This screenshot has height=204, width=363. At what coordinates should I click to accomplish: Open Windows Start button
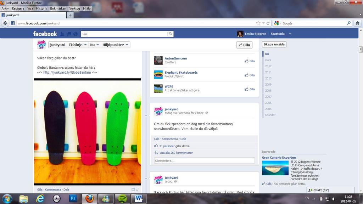(7, 199)
